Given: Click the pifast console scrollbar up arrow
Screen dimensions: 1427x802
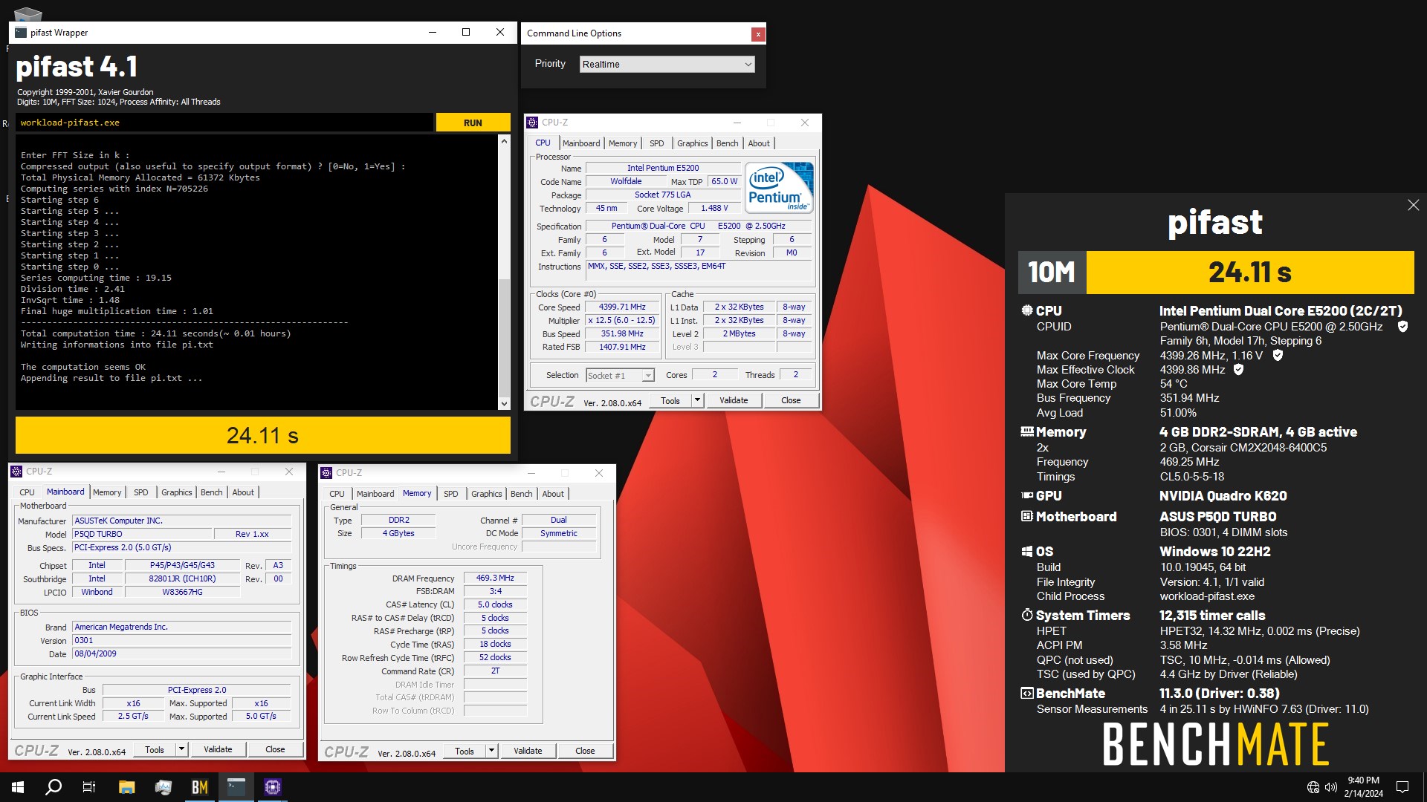Looking at the screenshot, I should (504, 141).
